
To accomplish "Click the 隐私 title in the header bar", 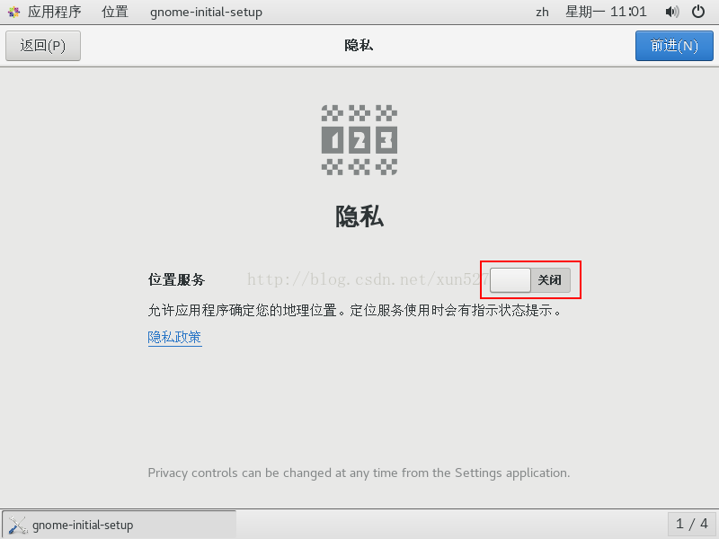I will [x=359, y=46].
